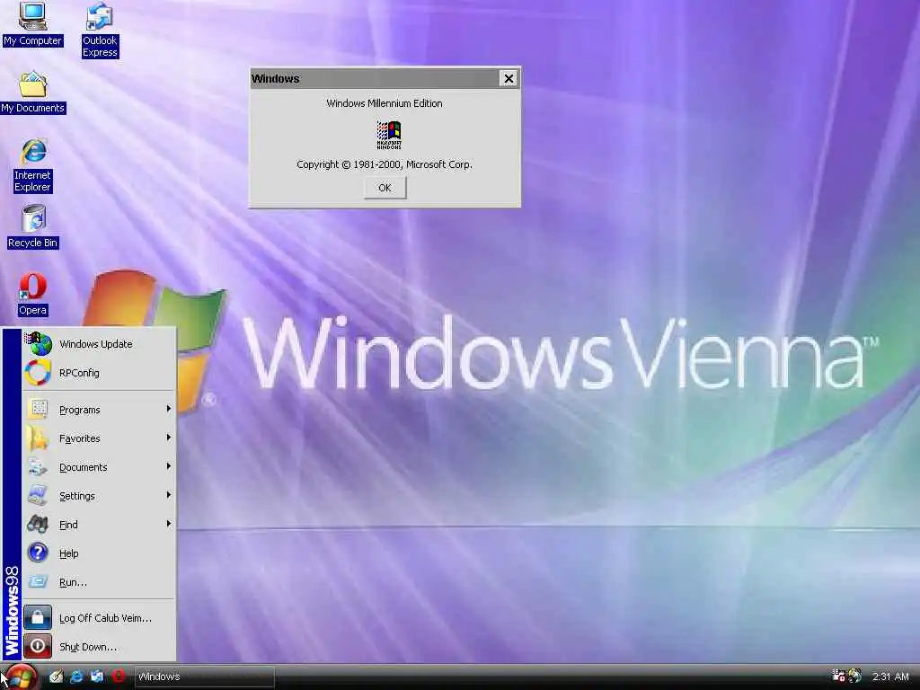Image resolution: width=920 pixels, height=690 pixels.
Task: Open the My Computer desktop icon
Action: click(32, 24)
